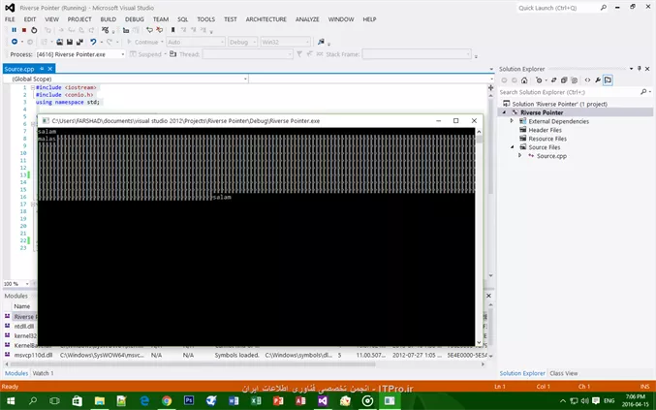This screenshot has height=410, width=656.
Task: Sync with Active Document in Solution Explorer
Action: pyautogui.click(x=553, y=80)
